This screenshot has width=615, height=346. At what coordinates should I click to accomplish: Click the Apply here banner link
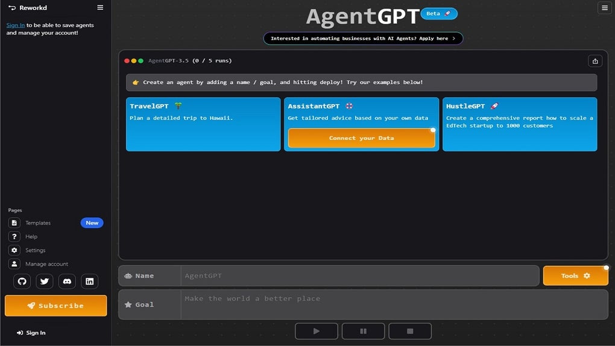pyautogui.click(x=363, y=39)
